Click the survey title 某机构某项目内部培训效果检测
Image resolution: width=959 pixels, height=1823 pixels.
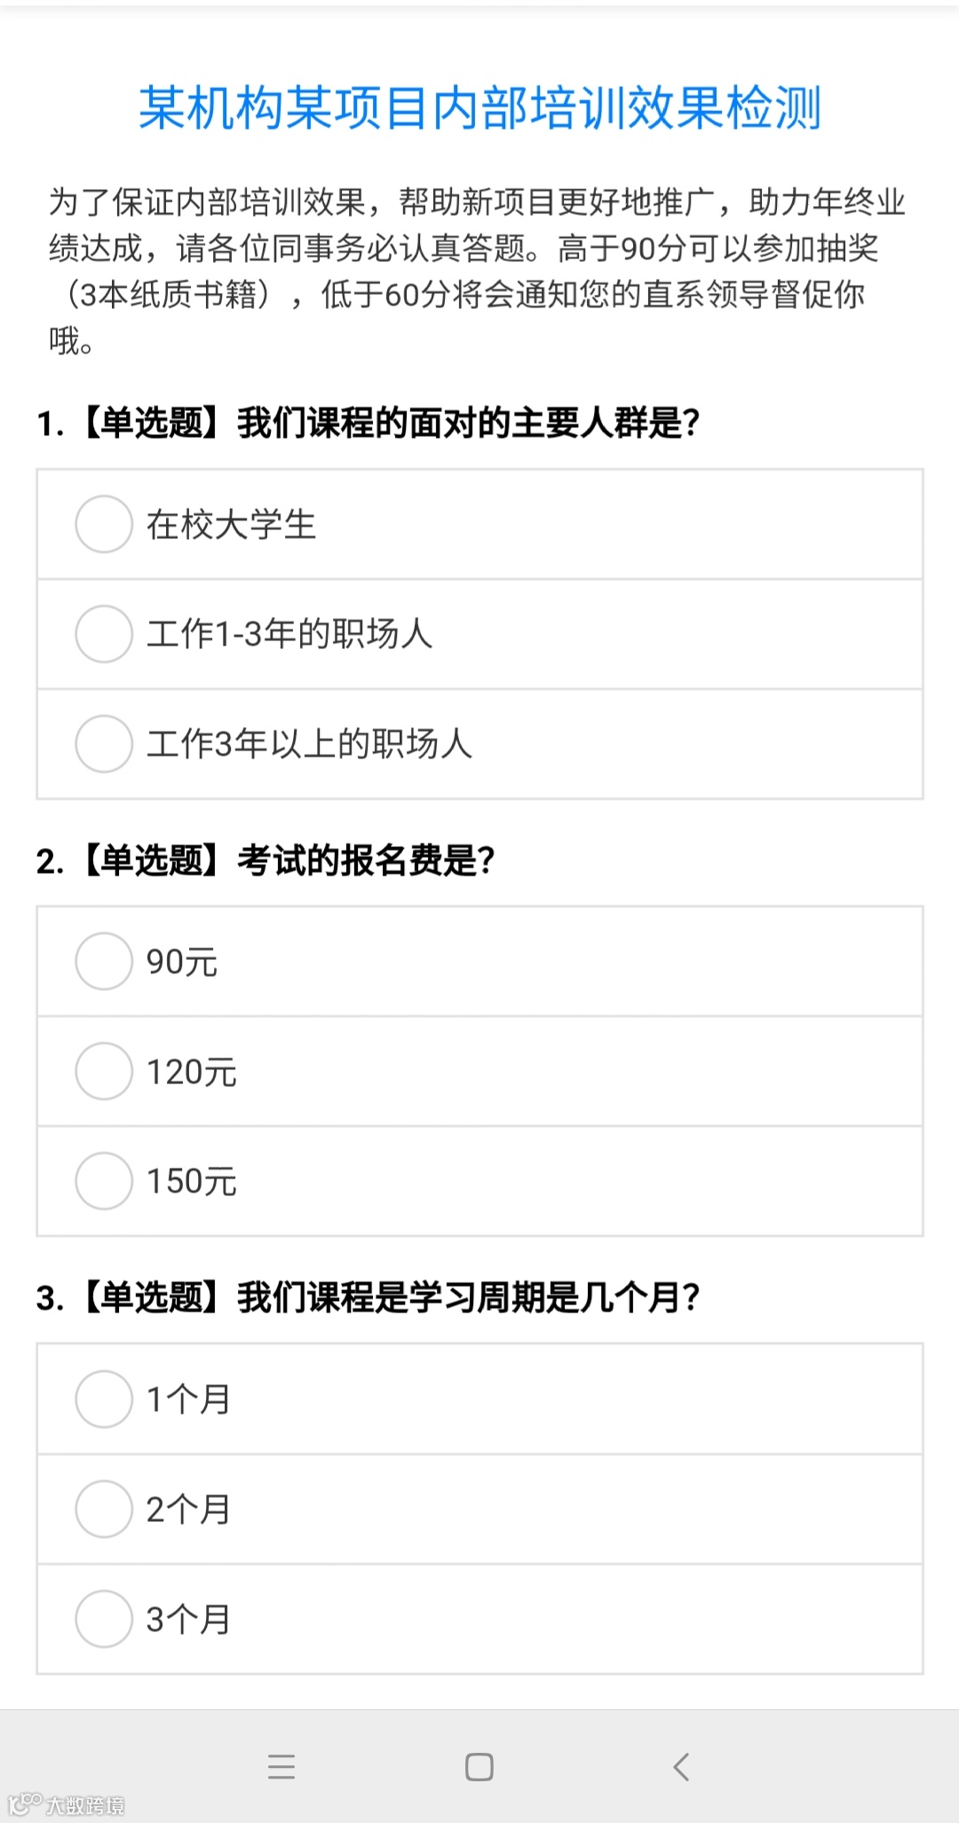click(x=479, y=108)
